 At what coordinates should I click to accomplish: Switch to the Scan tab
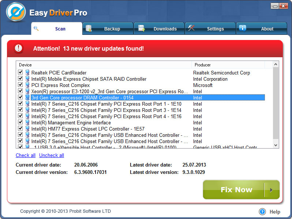[57, 29]
